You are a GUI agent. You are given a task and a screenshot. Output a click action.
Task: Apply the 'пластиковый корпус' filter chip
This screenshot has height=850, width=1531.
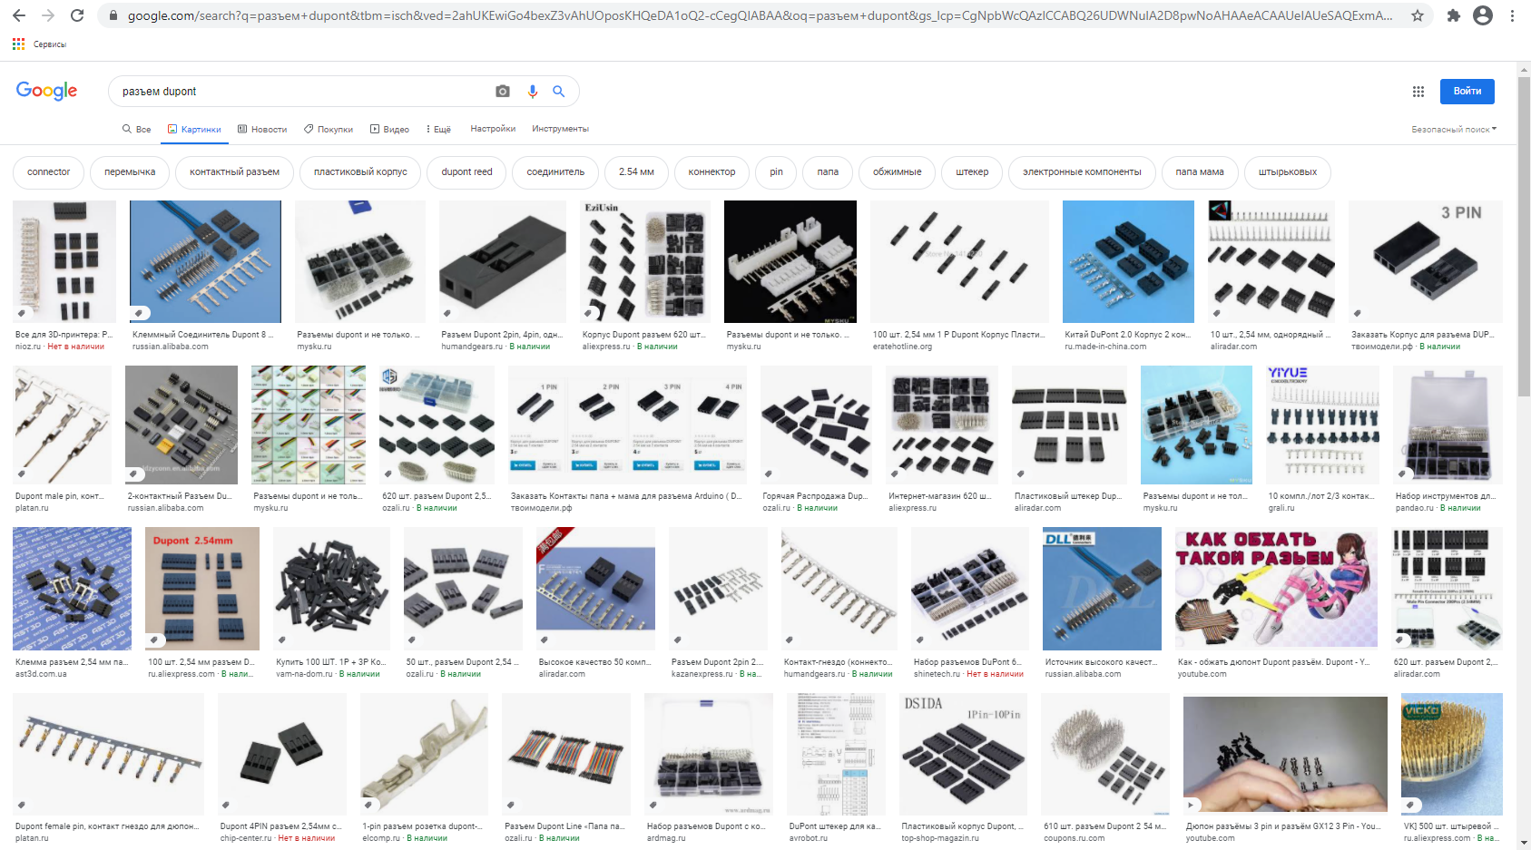[x=360, y=172]
